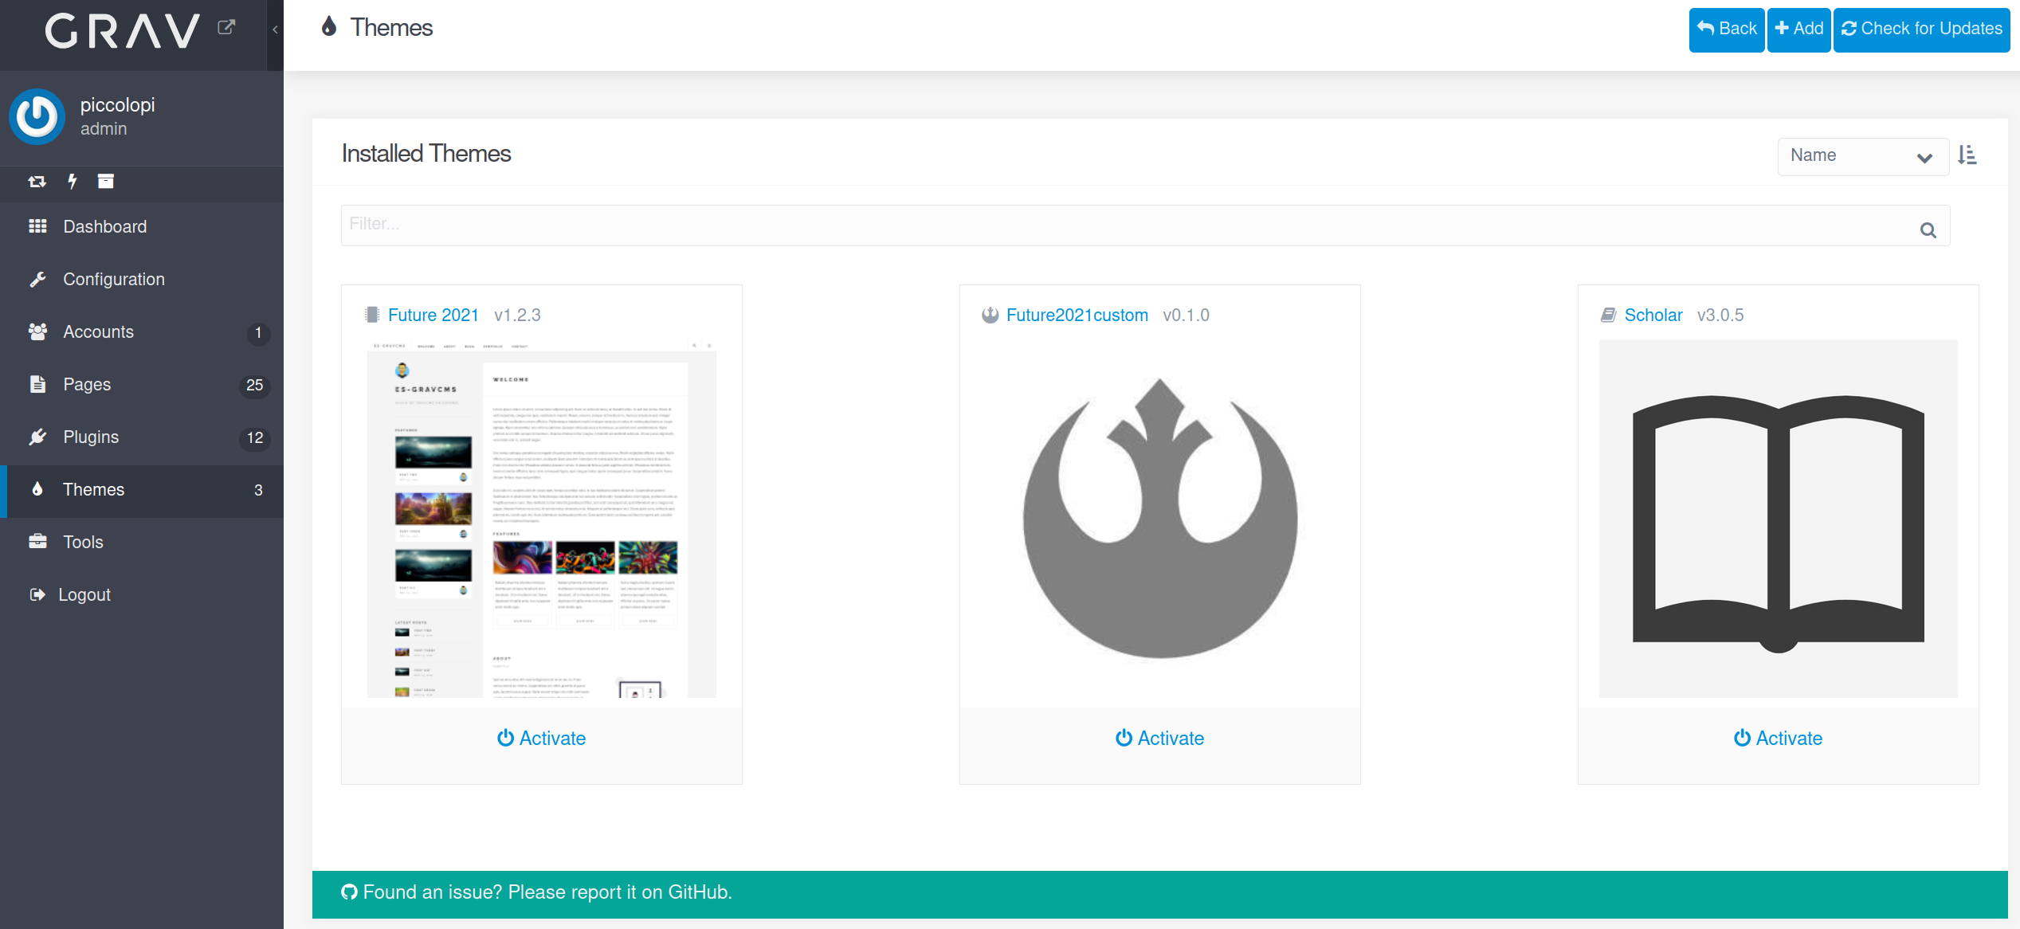
Task: Click version text v1.2.3
Action: [517, 316]
